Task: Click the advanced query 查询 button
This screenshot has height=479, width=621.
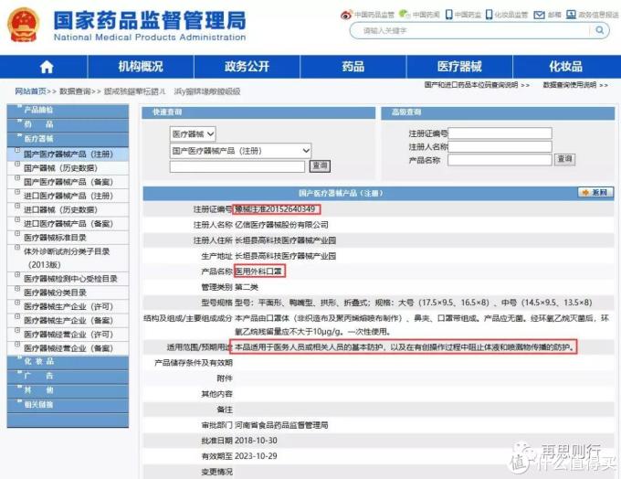Action: tap(564, 159)
